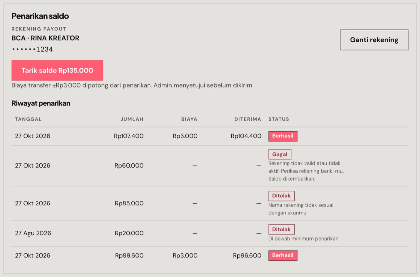420x277 pixels.
Task: Click the Penarikan saldo heading
Action: click(40, 16)
